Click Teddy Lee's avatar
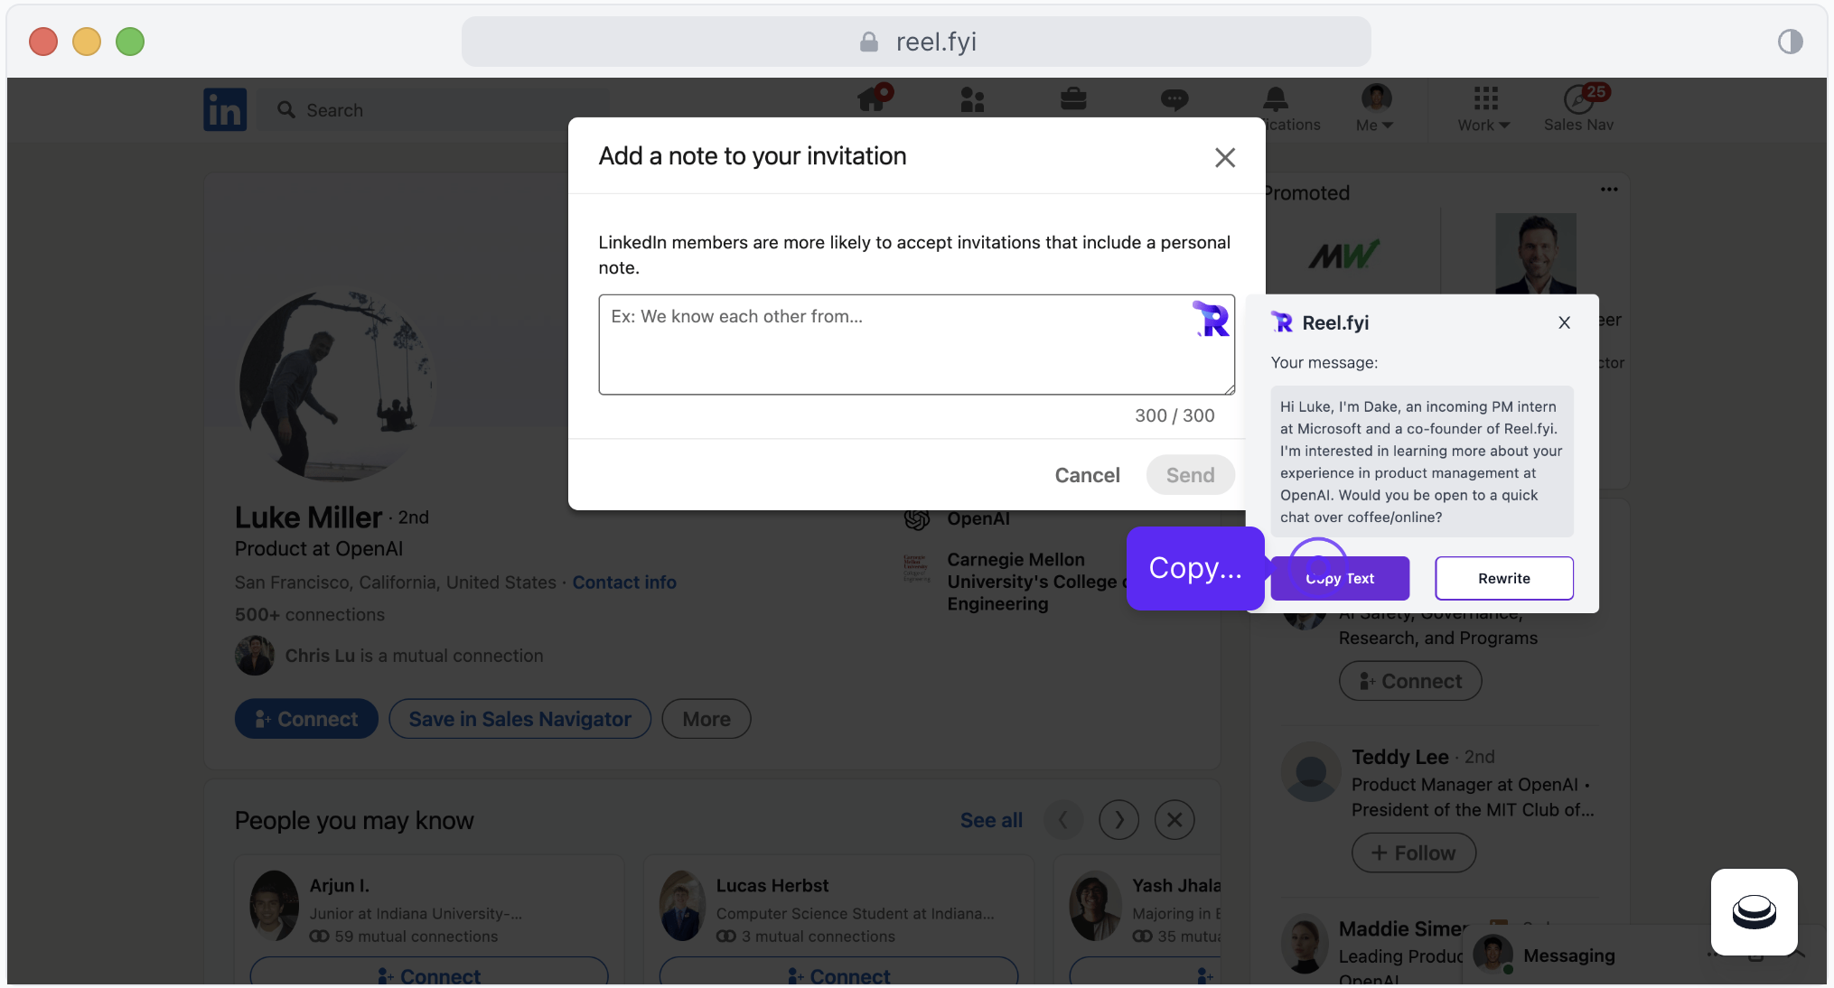Screen dimensions: 1834x988 [1311, 772]
